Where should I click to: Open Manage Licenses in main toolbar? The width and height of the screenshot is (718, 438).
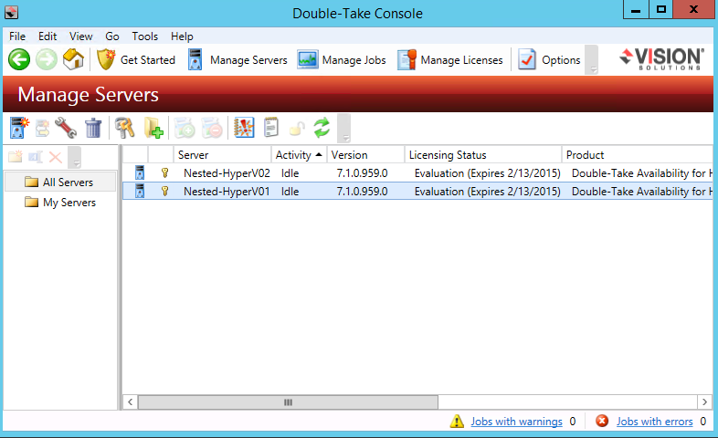tap(450, 60)
